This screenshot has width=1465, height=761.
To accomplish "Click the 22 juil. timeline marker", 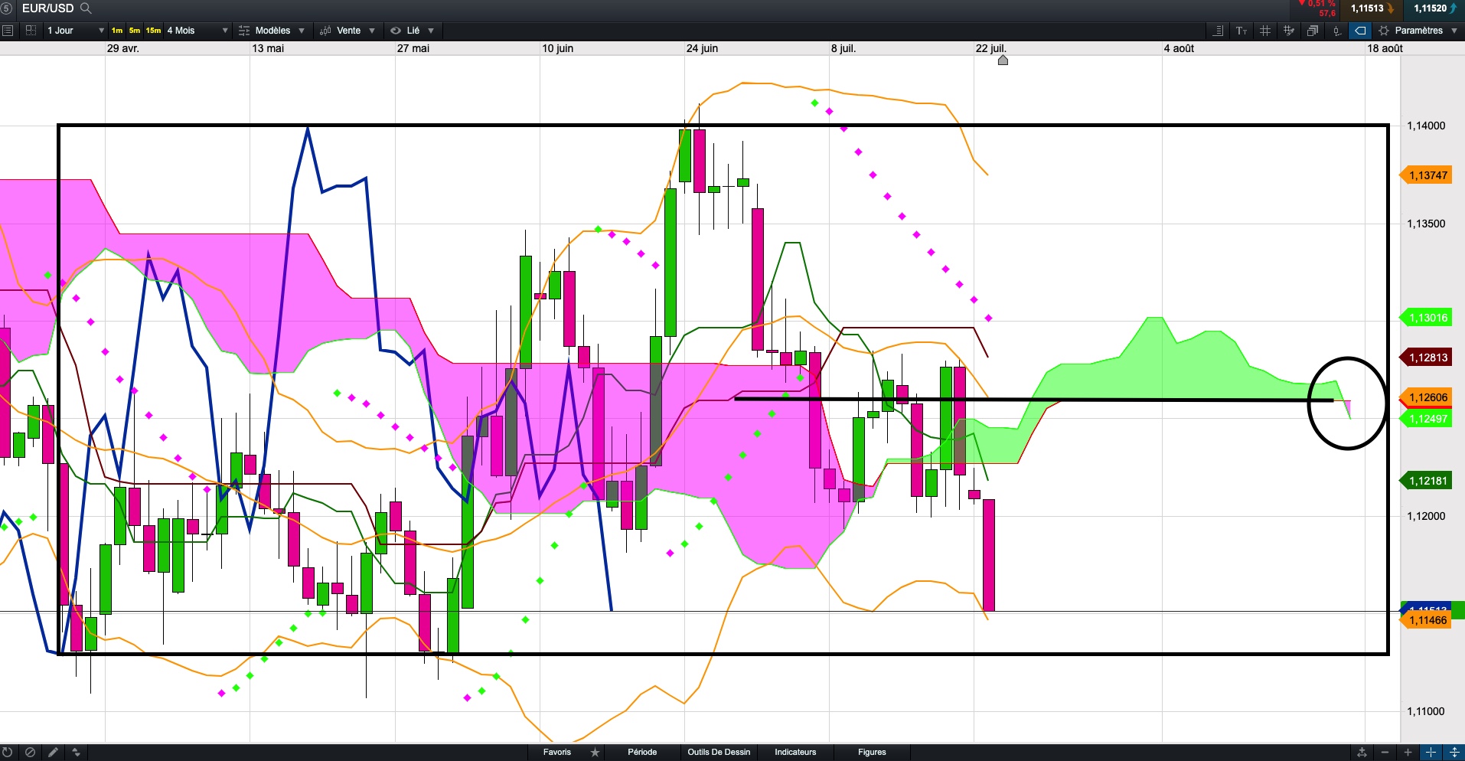I will point(1003,60).
